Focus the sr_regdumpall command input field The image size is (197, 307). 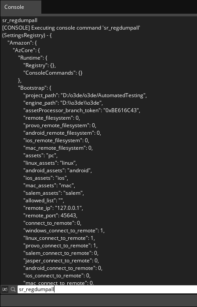click(x=107, y=289)
